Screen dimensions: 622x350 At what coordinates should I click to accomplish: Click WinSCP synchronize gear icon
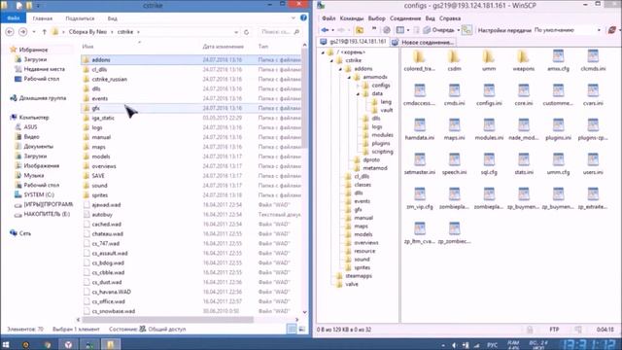(x=387, y=30)
